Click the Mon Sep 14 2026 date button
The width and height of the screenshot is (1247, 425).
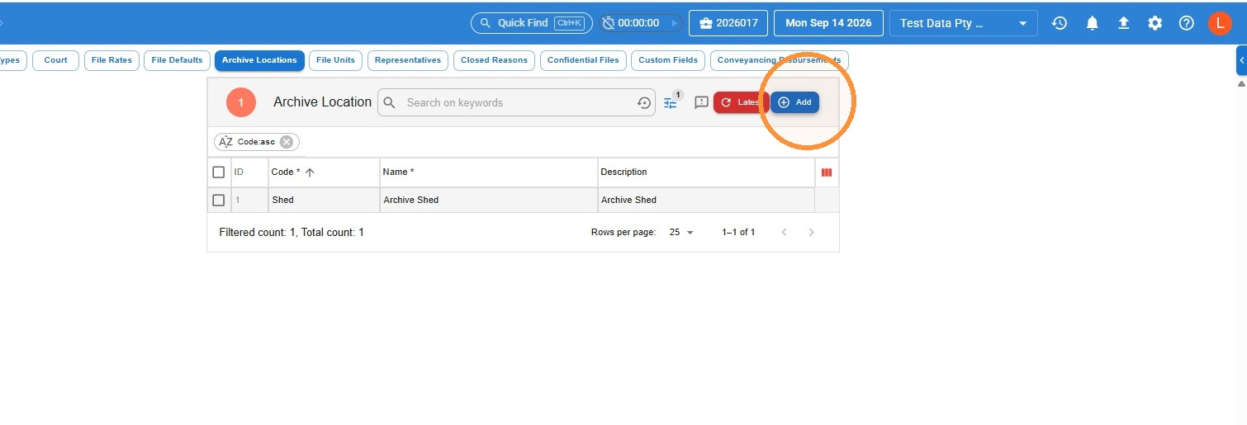(828, 23)
